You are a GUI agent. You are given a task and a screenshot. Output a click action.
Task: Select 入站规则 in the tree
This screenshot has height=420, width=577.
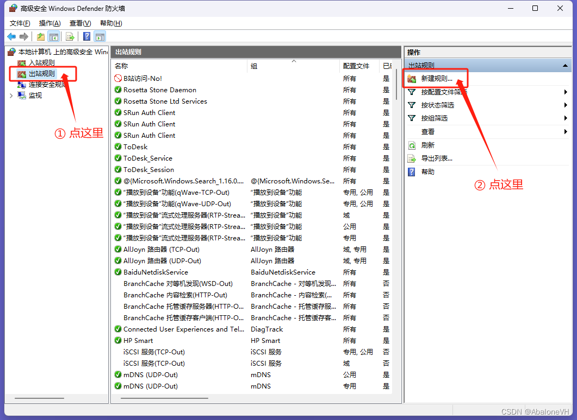(42, 63)
